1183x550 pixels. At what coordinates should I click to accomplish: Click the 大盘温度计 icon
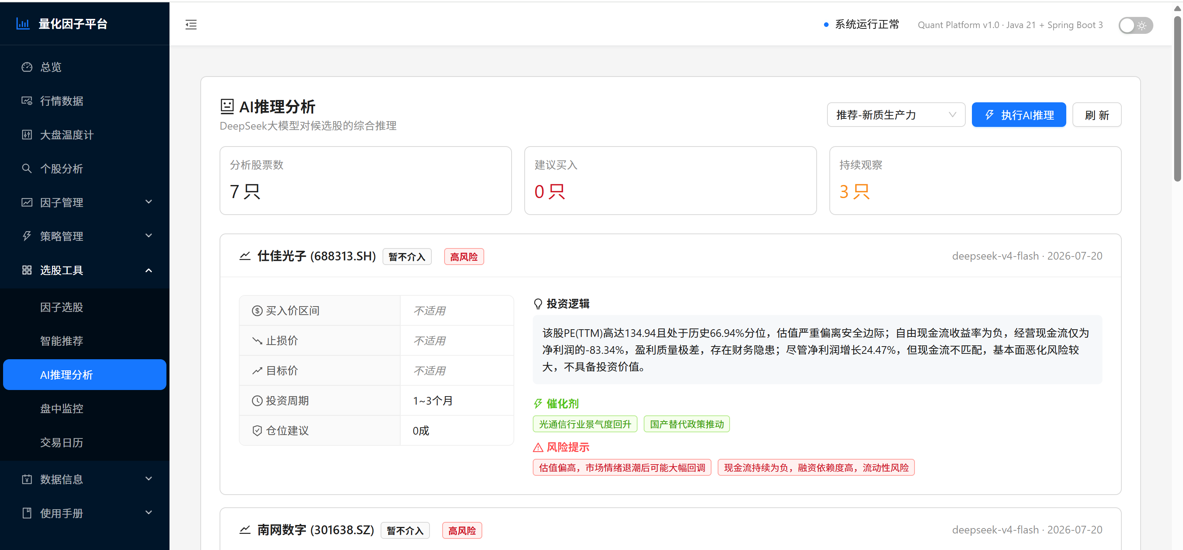pyautogui.click(x=27, y=135)
